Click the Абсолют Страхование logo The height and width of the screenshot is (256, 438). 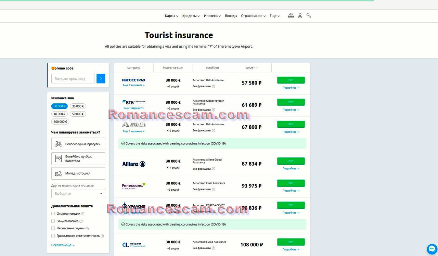[x=134, y=245]
